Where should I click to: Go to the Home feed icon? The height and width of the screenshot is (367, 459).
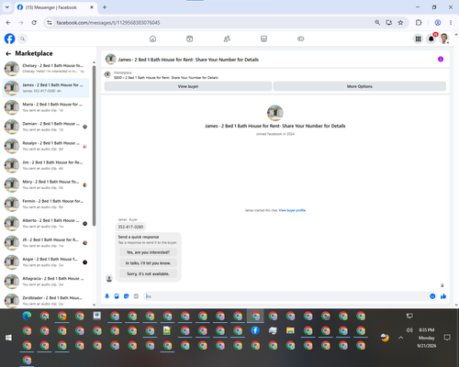(x=152, y=39)
